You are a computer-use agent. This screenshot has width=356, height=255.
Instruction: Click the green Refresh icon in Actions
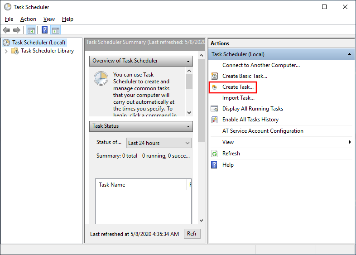(215, 154)
